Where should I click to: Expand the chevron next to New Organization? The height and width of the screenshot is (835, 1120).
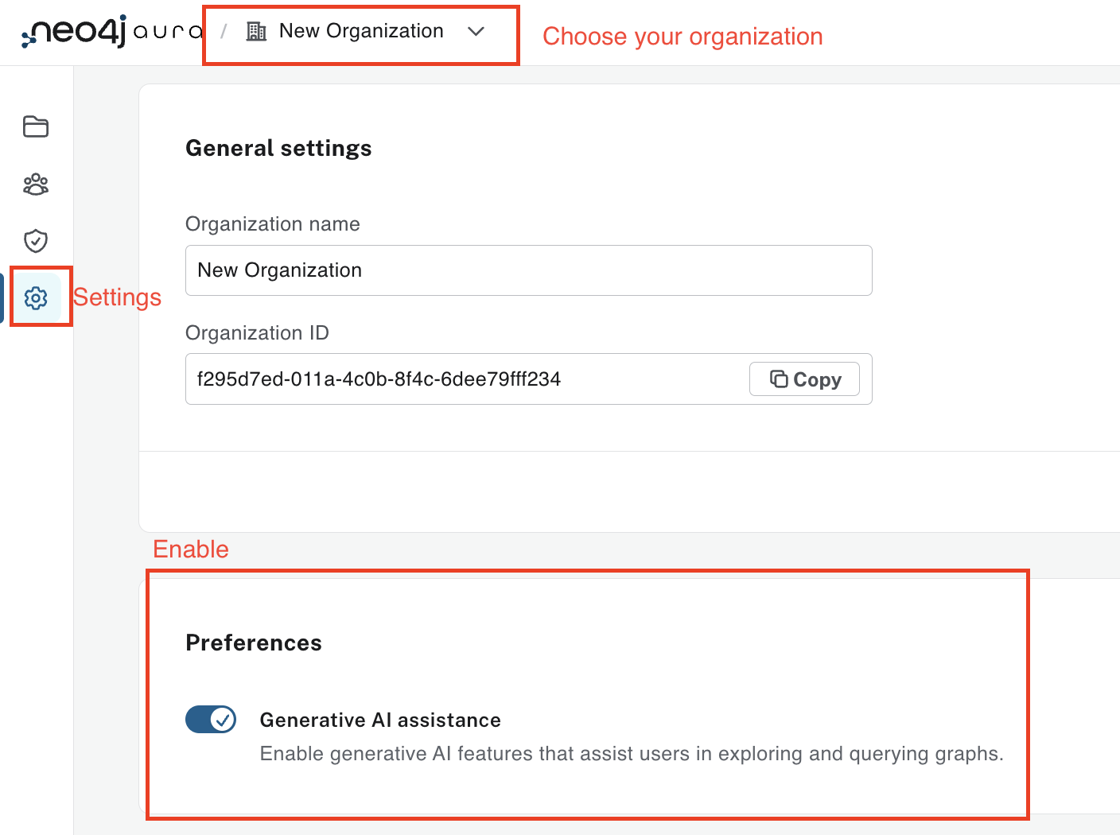(476, 33)
